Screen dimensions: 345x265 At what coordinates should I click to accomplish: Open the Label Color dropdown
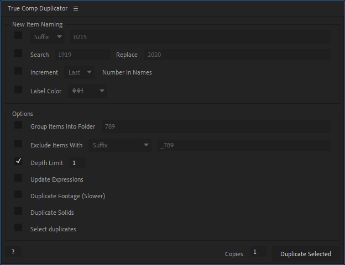[87, 91]
